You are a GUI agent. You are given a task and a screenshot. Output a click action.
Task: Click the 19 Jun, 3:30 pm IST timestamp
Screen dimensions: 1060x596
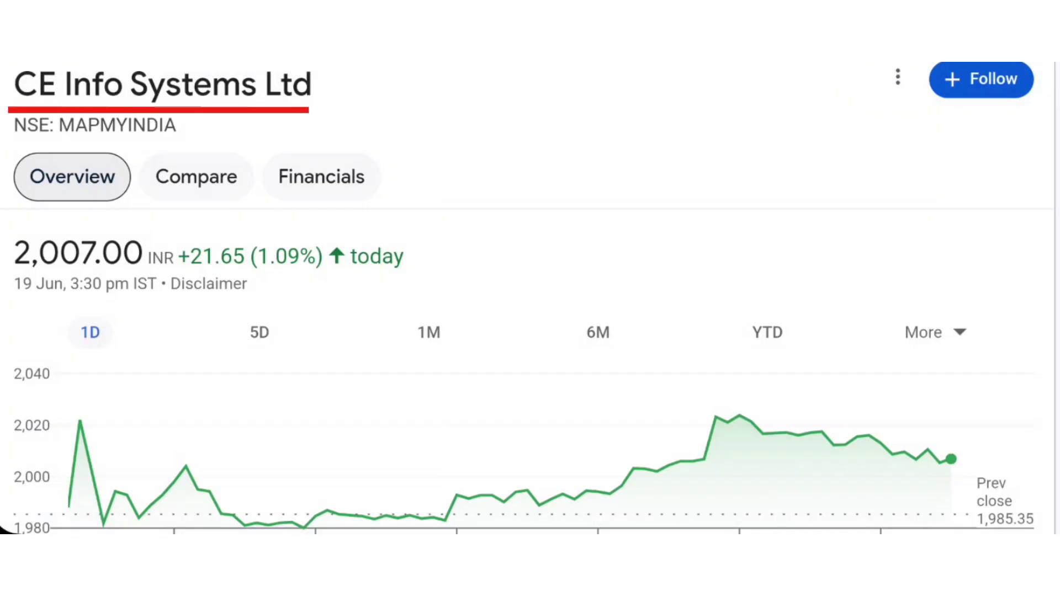[x=85, y=284]
